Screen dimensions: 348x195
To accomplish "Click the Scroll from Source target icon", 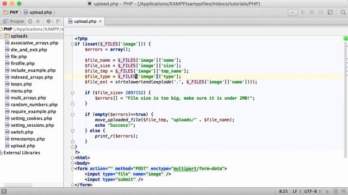I will click(30, 21).
